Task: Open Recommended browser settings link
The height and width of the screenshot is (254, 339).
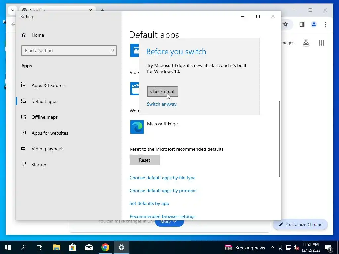Action: click(163, 216)
